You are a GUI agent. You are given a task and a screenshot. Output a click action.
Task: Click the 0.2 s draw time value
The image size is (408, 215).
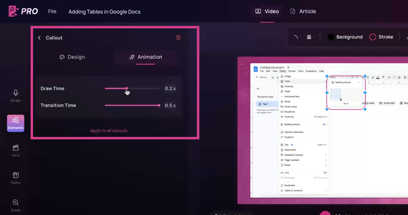(x=170, y=88)
